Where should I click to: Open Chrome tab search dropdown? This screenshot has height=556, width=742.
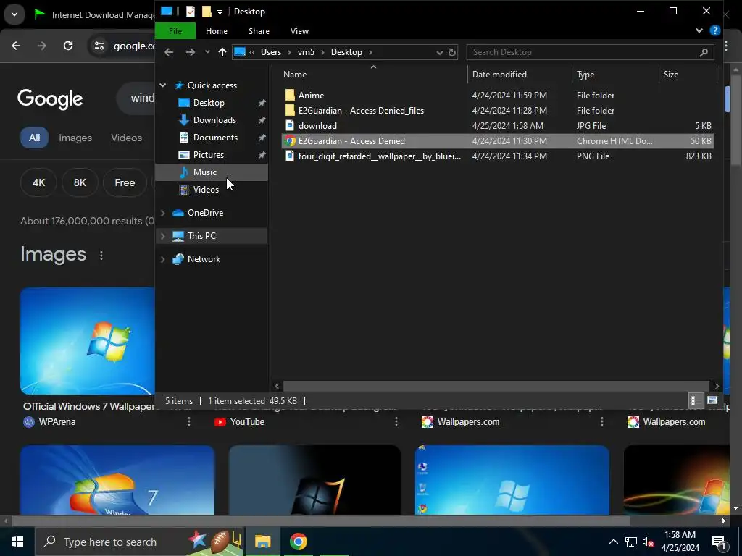(x=14, y=14)
